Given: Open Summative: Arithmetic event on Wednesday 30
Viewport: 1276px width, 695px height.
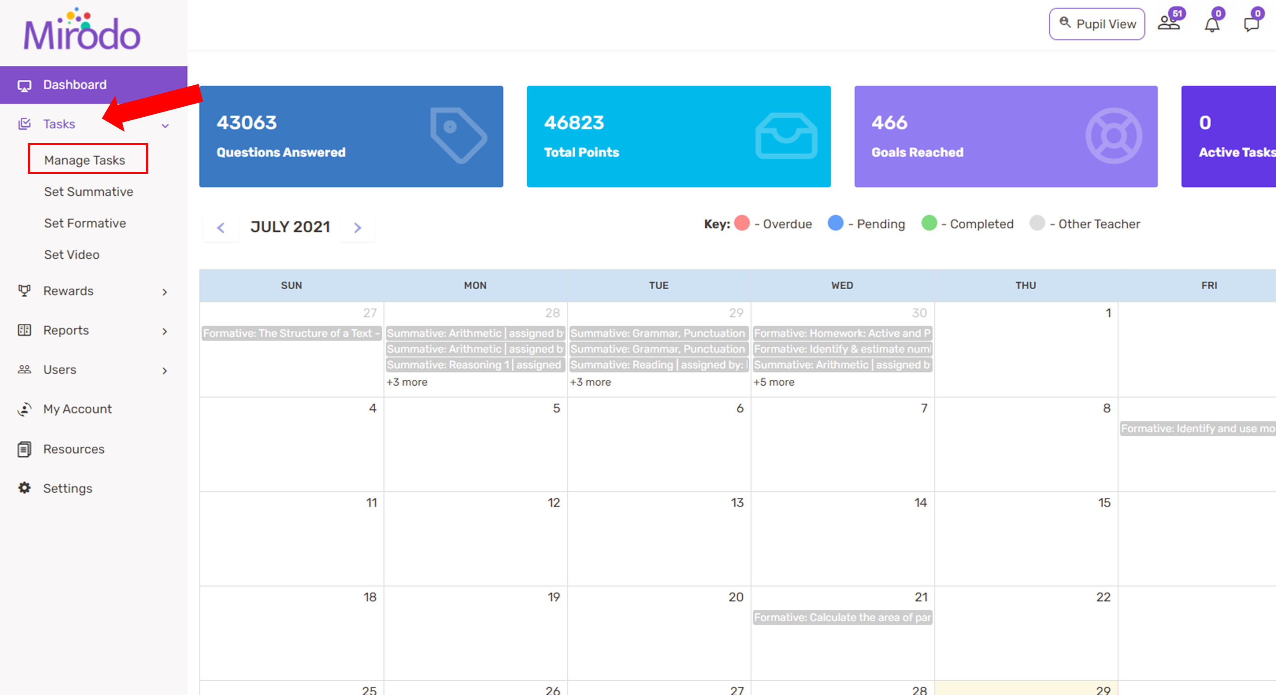Looking at the screenshot, I should [842, 365].
